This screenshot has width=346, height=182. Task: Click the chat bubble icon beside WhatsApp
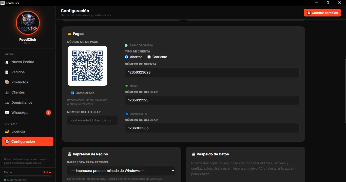click(x=7, y=113)
